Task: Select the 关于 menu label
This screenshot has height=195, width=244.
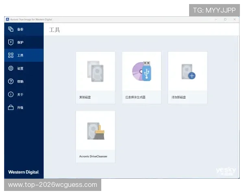Action: pos(20,95)
